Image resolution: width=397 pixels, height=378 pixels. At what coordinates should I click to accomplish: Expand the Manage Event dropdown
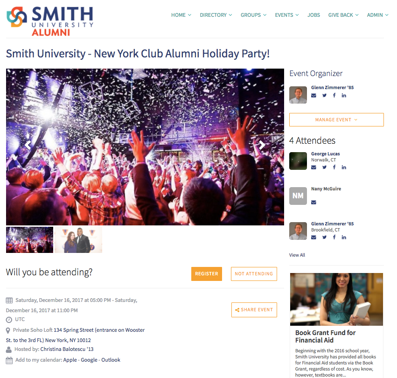(336, 119)
